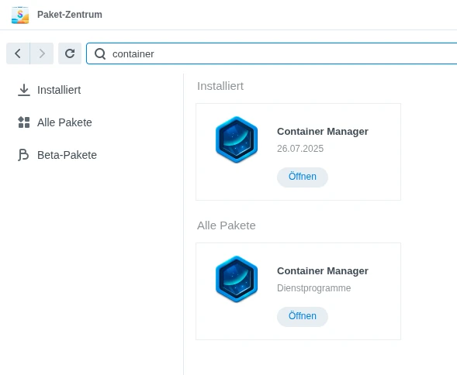Click the 'Alle Pakete' results section heading
The image size is (457, 375).
pyautogui.click(x=226, y=225)
